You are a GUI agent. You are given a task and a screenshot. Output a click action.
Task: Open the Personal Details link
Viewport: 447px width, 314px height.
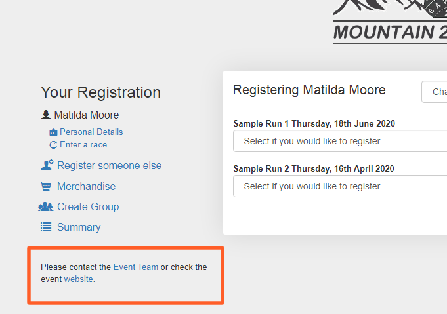91,132
